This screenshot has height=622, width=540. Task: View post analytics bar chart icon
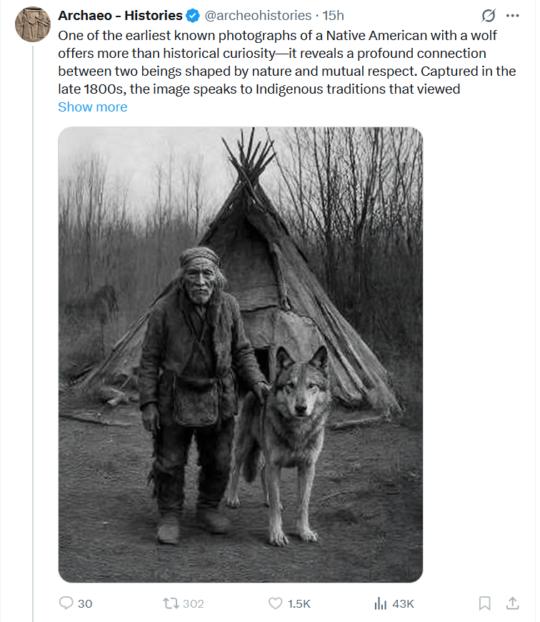pyautogui.click(x=381, y=603)
